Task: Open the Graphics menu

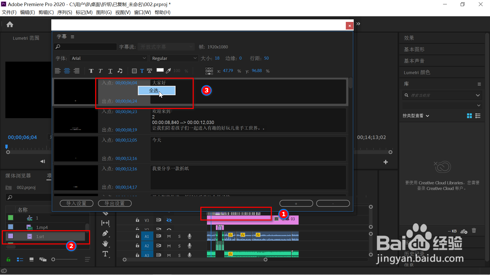Action: click(x=104, y=12)
